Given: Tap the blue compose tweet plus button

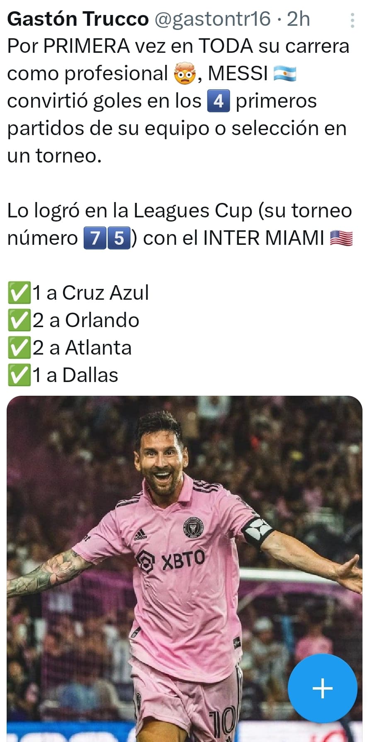Looking at the screenshot, I should pos(322,688).
